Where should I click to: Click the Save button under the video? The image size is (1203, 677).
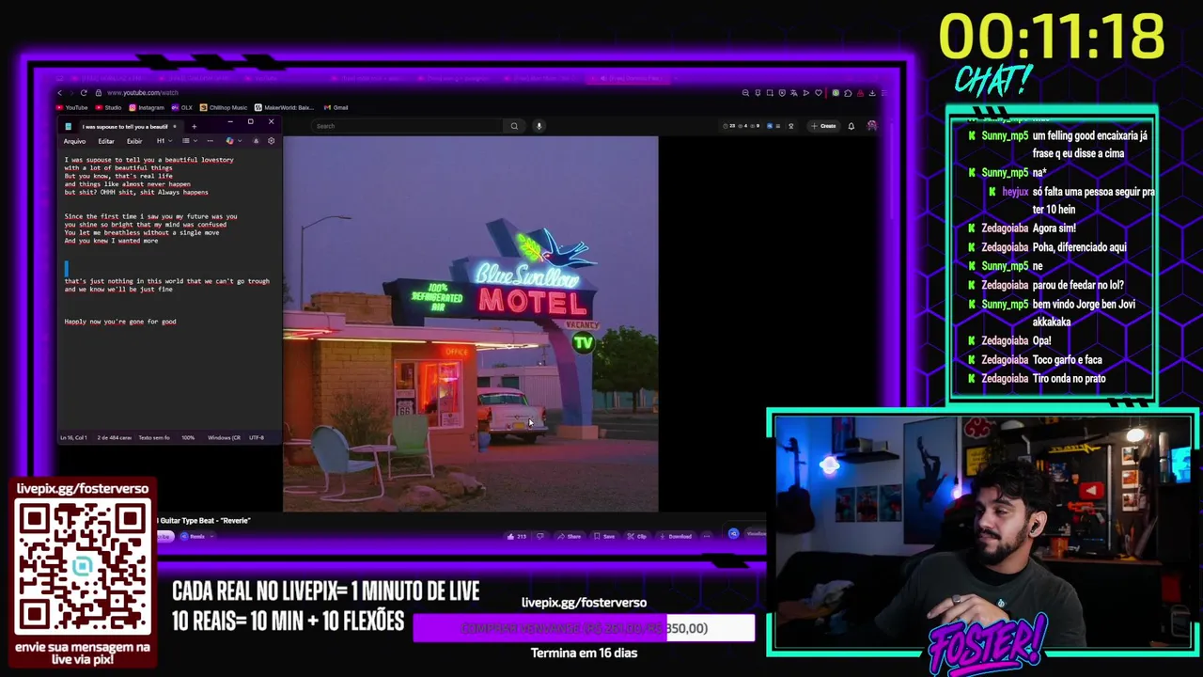pyautogui.click(x=604, y=536)
